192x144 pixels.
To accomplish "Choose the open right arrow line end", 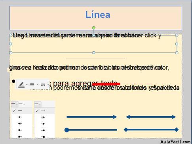I will (43, 117).
